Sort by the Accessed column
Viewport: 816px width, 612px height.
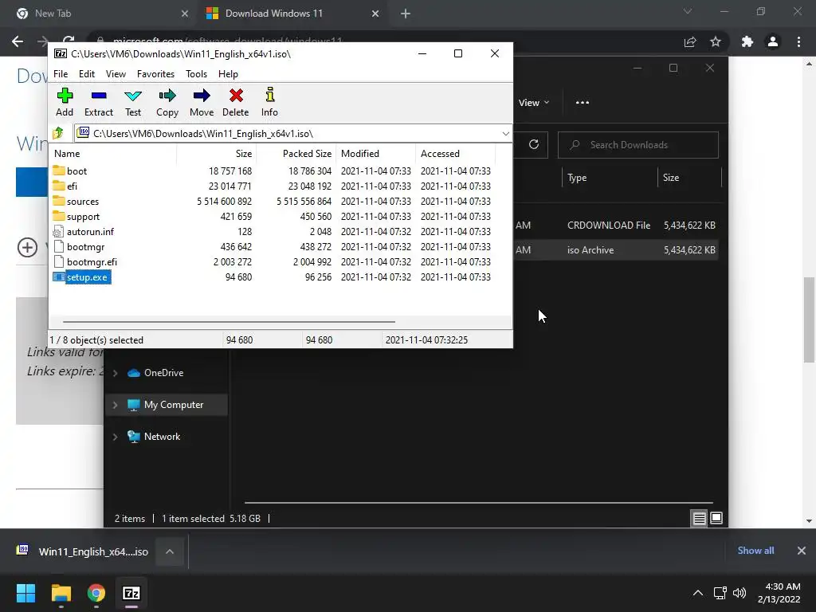click(x=456, y=154)
